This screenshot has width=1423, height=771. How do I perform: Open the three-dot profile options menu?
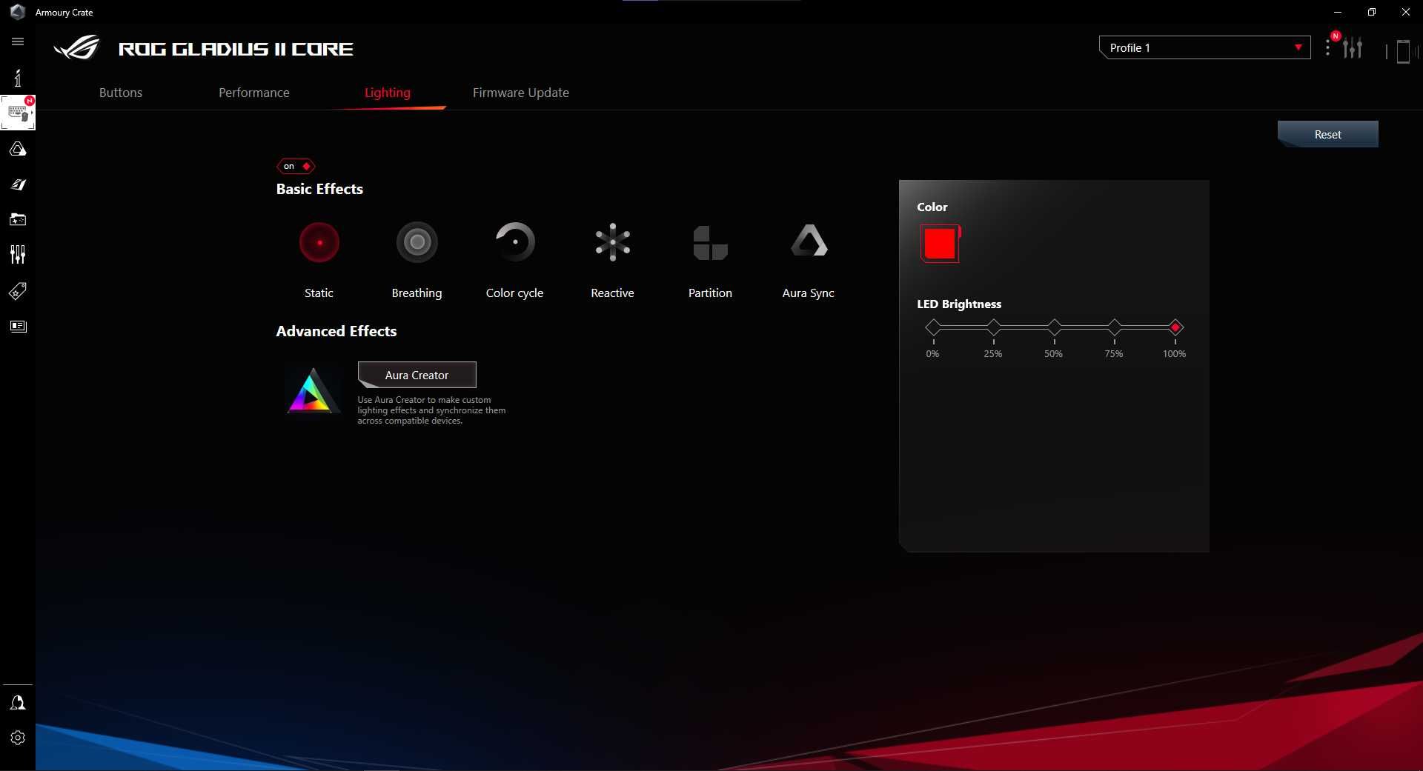(x=1327, y=48)
